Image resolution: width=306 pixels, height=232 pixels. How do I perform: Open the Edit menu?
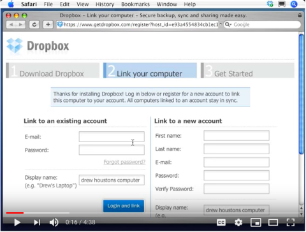click(x=64, y=4)
